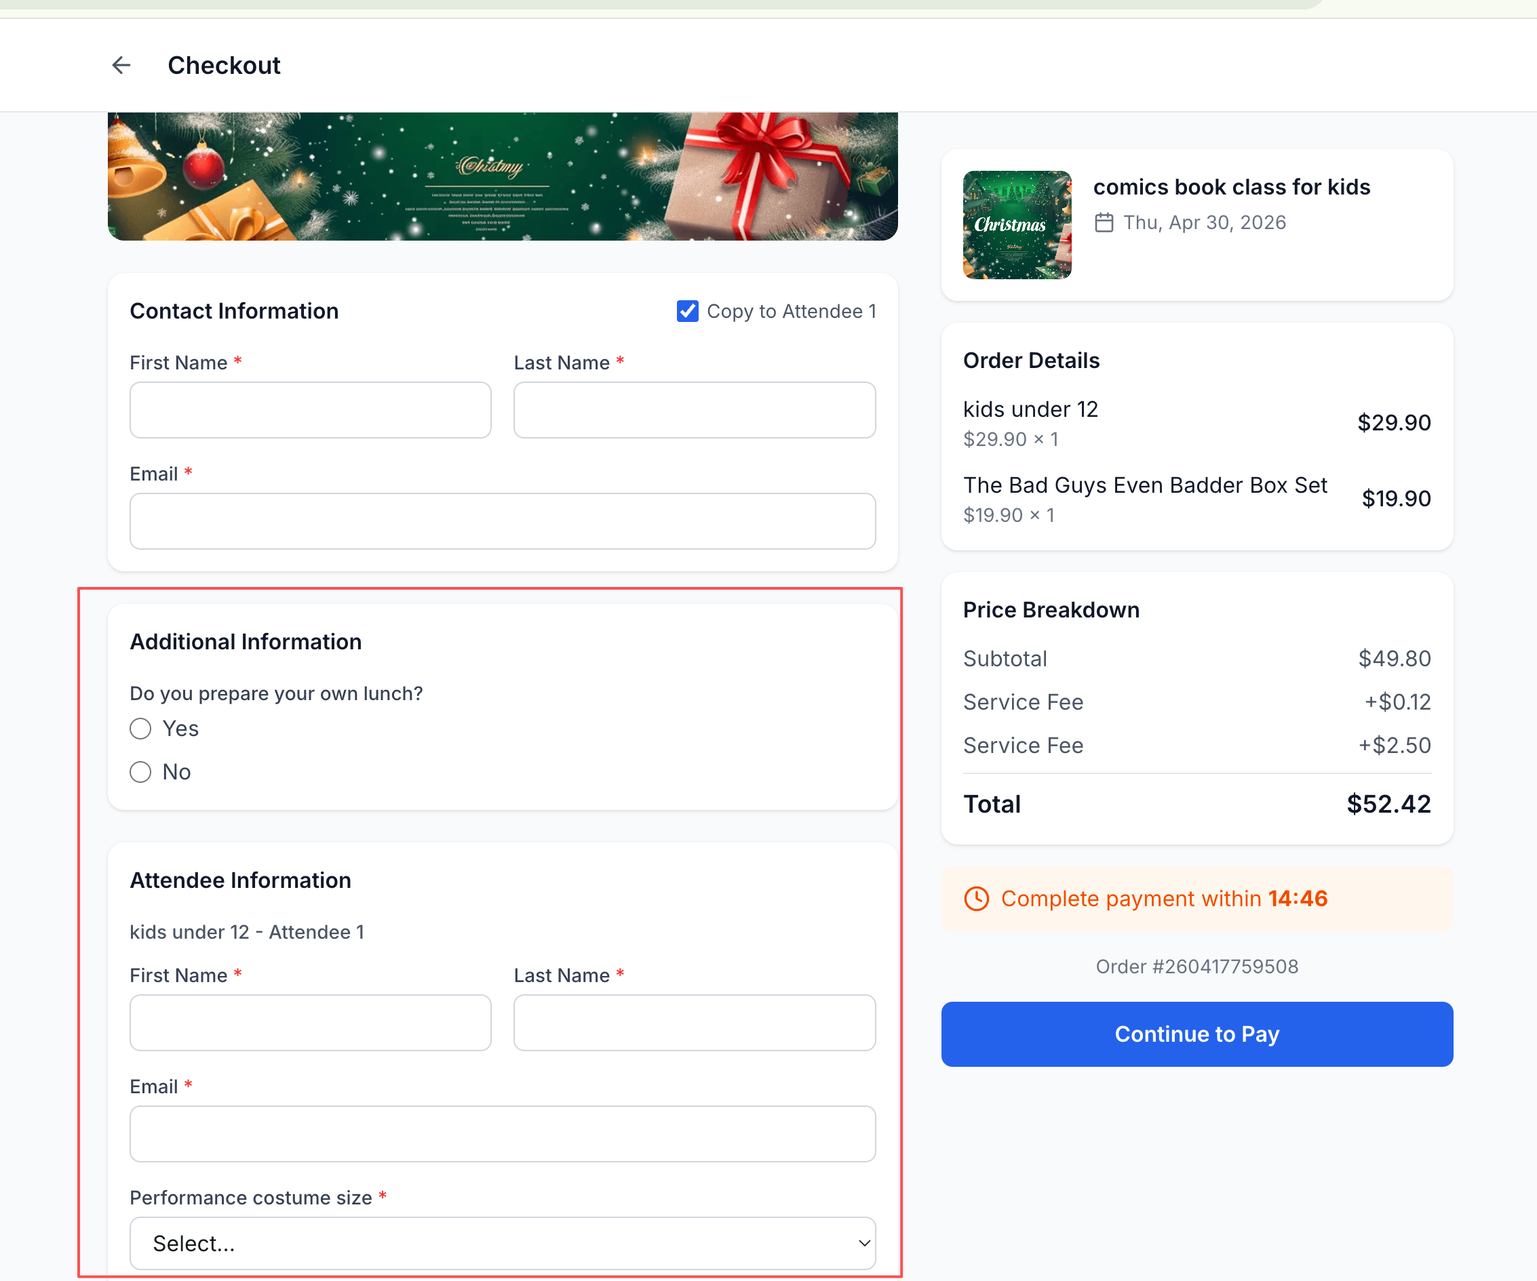Click the comics book class for kids title

tap(1232, 186)
